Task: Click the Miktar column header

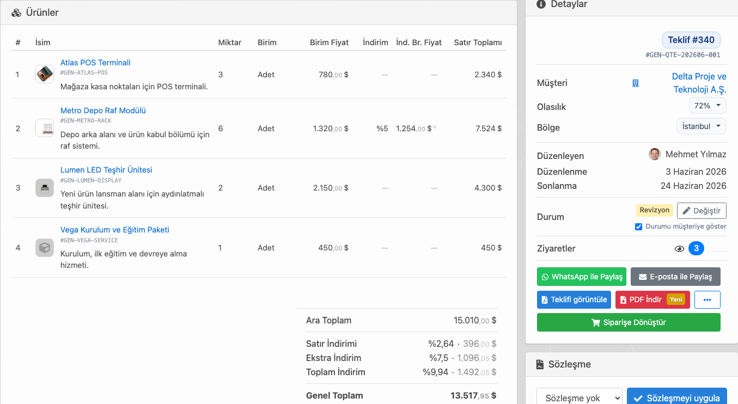Action: (x=230, y=42)
